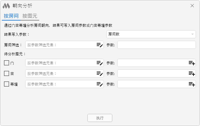The image size is (200, 126).
Task: Switch to the 按房间 tab
Action: [x=11, y=16]
